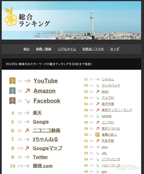Open the 東京ディズニーランド link
Viewport: 144px width, 174px height.
[117, 110]
